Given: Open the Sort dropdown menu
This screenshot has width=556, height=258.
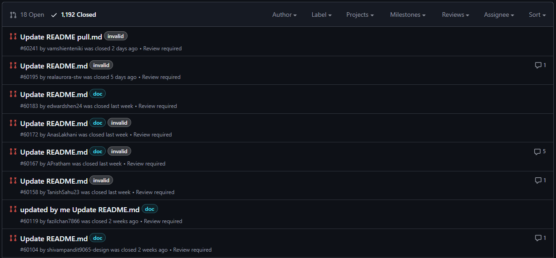Looking at the screenshot, I should (x=537, y=15).
